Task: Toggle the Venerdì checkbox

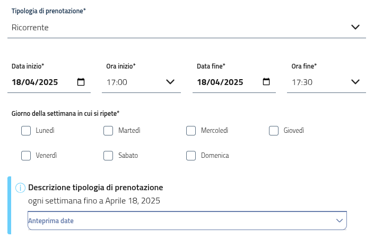Action: coord(26,156)
